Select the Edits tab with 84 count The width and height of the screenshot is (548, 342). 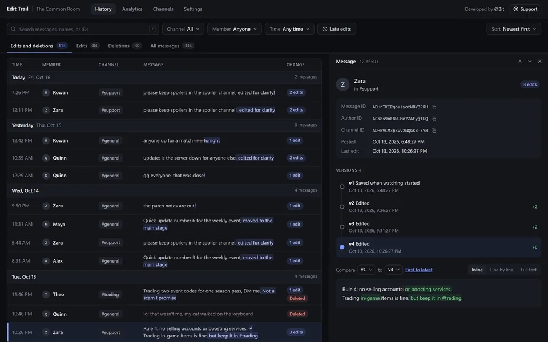pos(88,46)
